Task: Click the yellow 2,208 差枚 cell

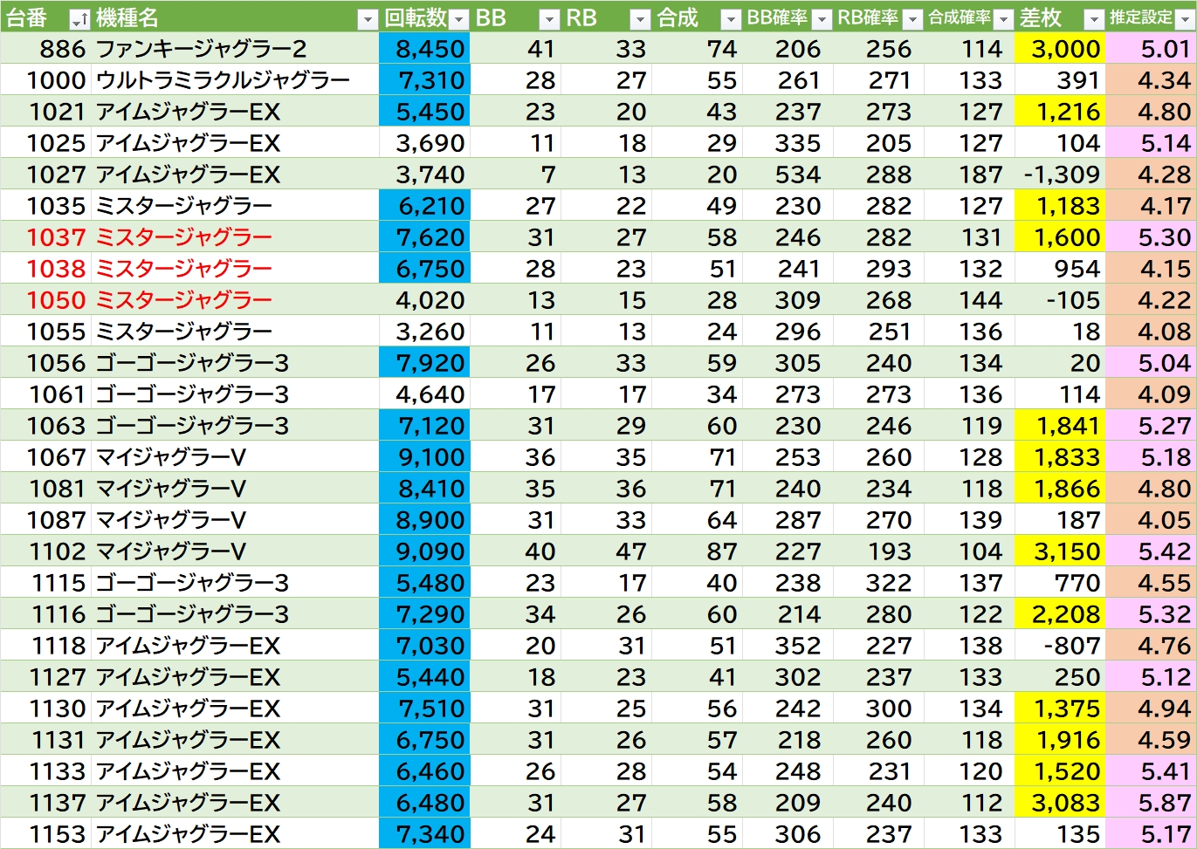Action: click(x=1059, y=614)
